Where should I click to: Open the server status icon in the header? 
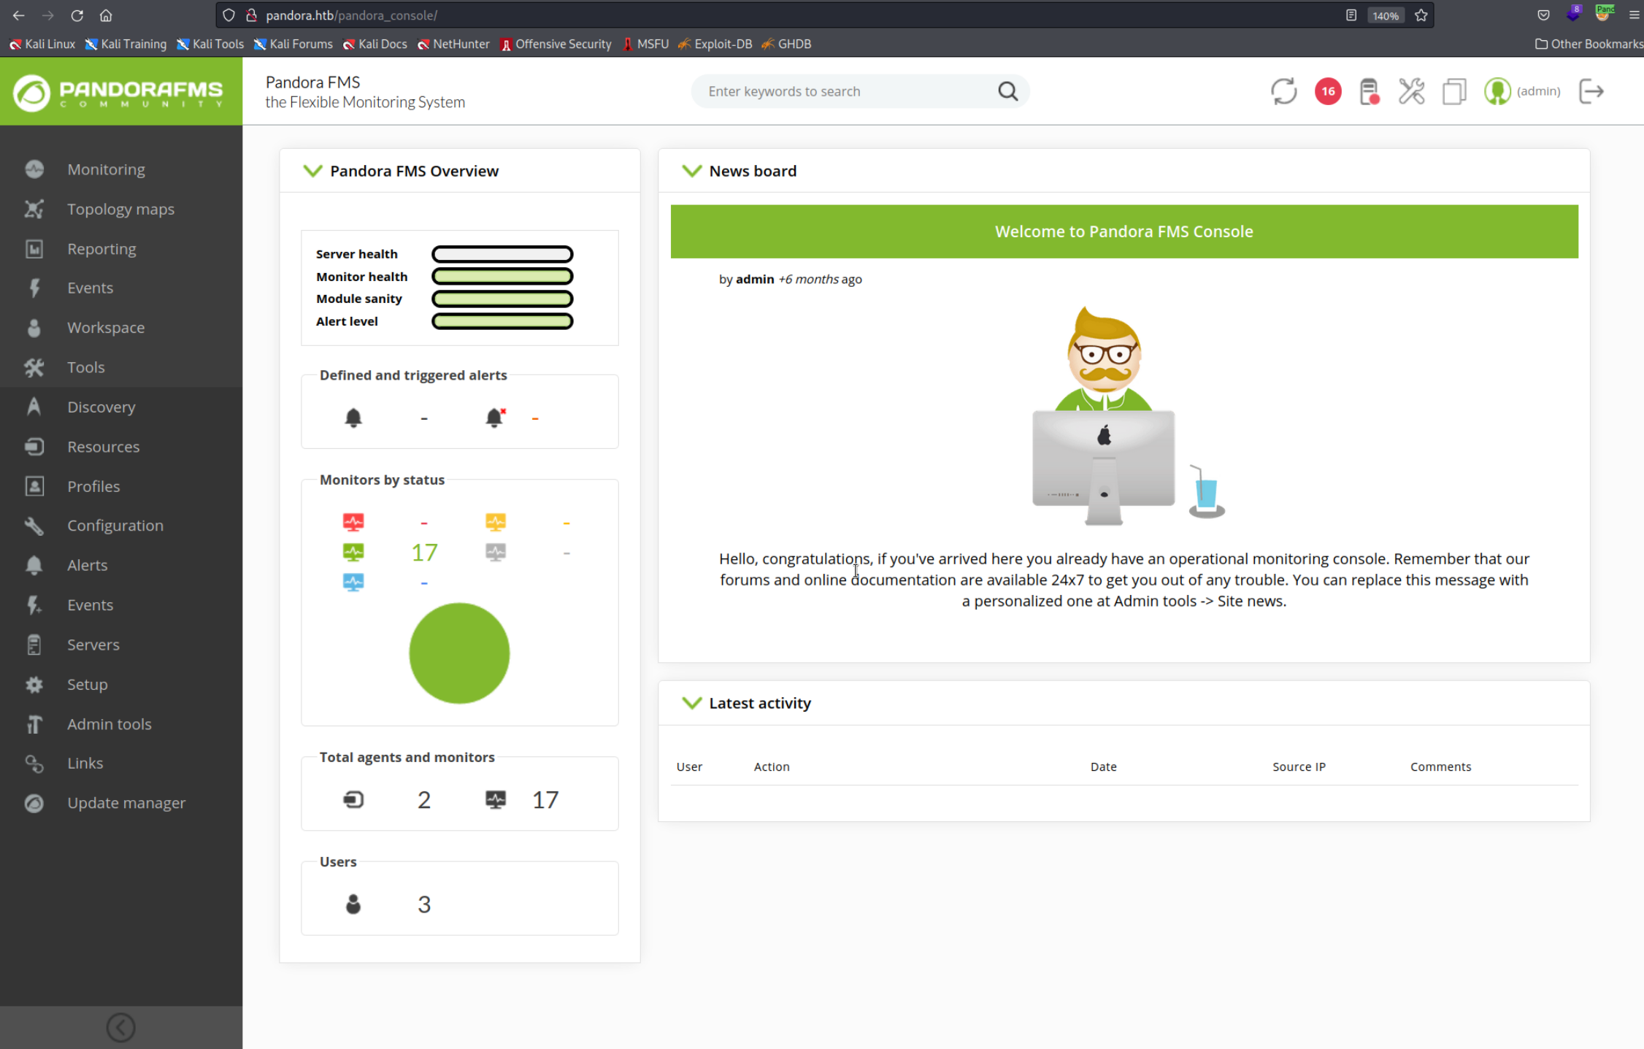tap(1370, 91)
